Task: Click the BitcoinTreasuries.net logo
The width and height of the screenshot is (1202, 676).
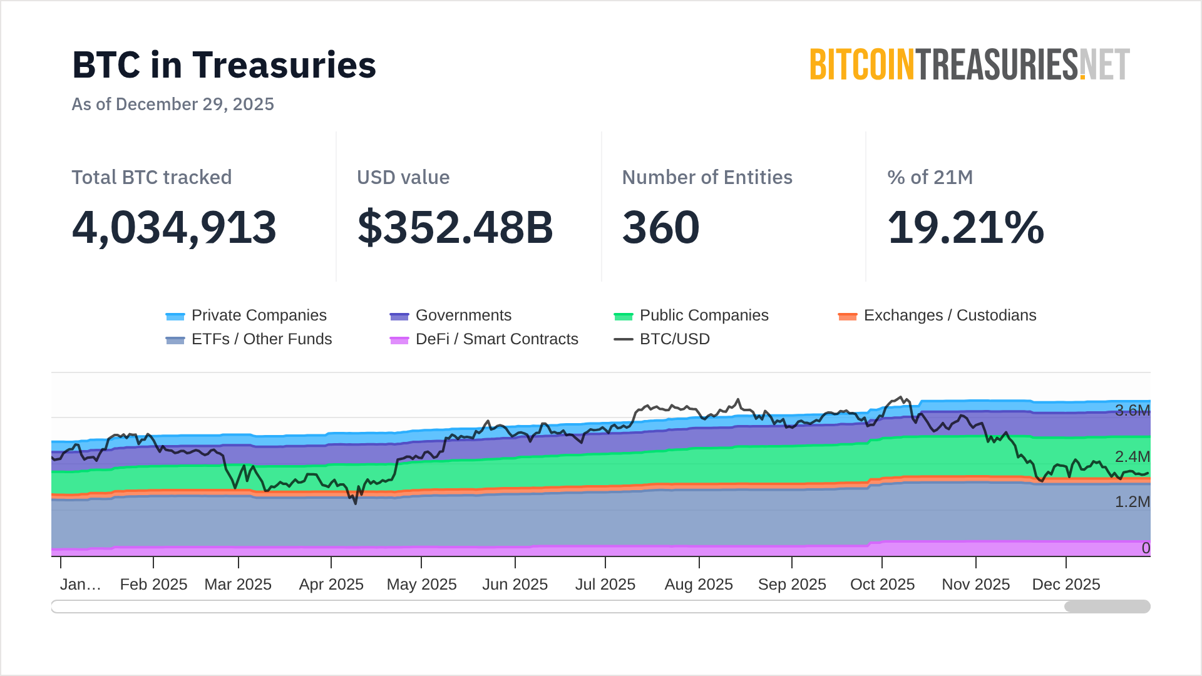Action: 969,64
